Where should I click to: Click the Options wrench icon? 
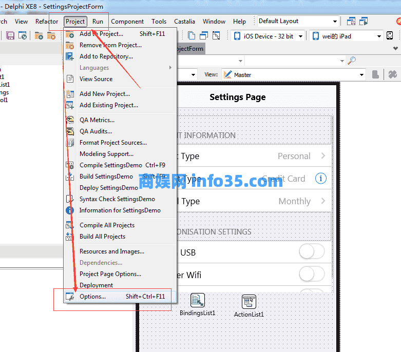[70, 297]
